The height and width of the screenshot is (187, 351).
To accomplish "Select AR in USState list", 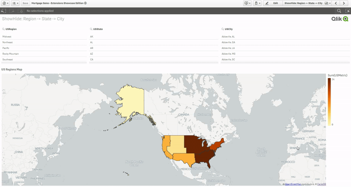I will tap(154, 48).
